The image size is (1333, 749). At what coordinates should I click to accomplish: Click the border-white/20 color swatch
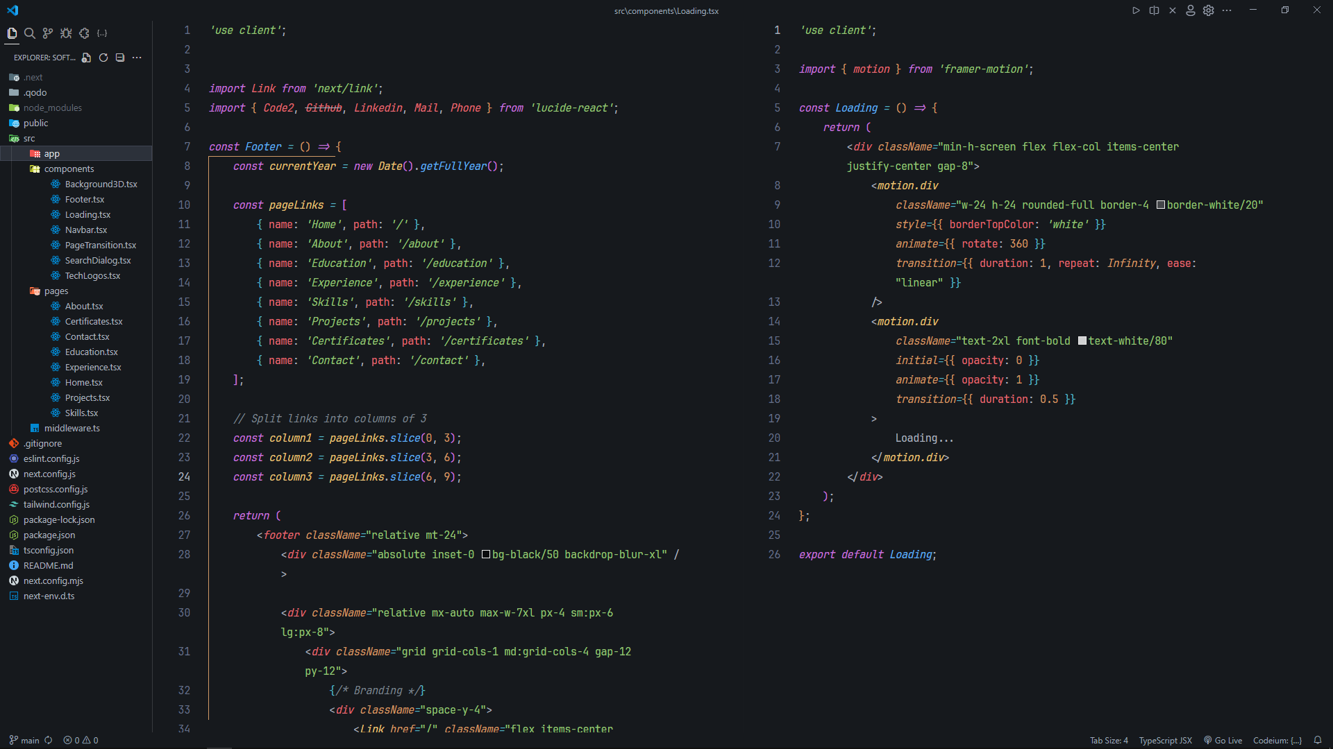pos(1160,205)
